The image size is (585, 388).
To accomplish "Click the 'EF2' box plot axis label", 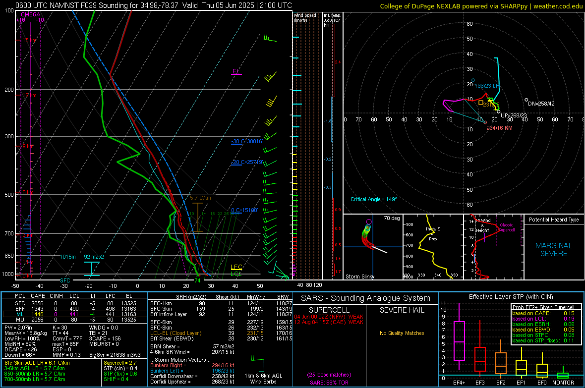I will 501,383.
